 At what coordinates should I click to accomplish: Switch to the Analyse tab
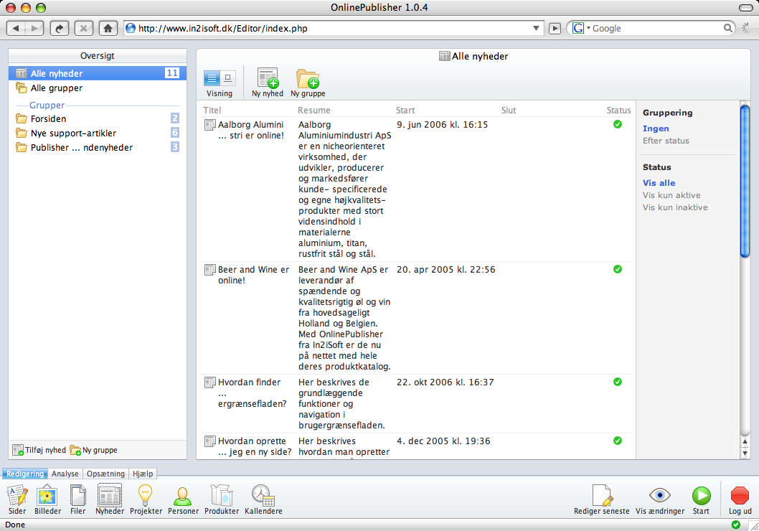65,474
